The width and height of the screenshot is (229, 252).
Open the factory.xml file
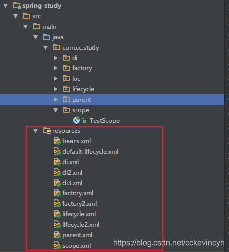(x=78, y=193)
